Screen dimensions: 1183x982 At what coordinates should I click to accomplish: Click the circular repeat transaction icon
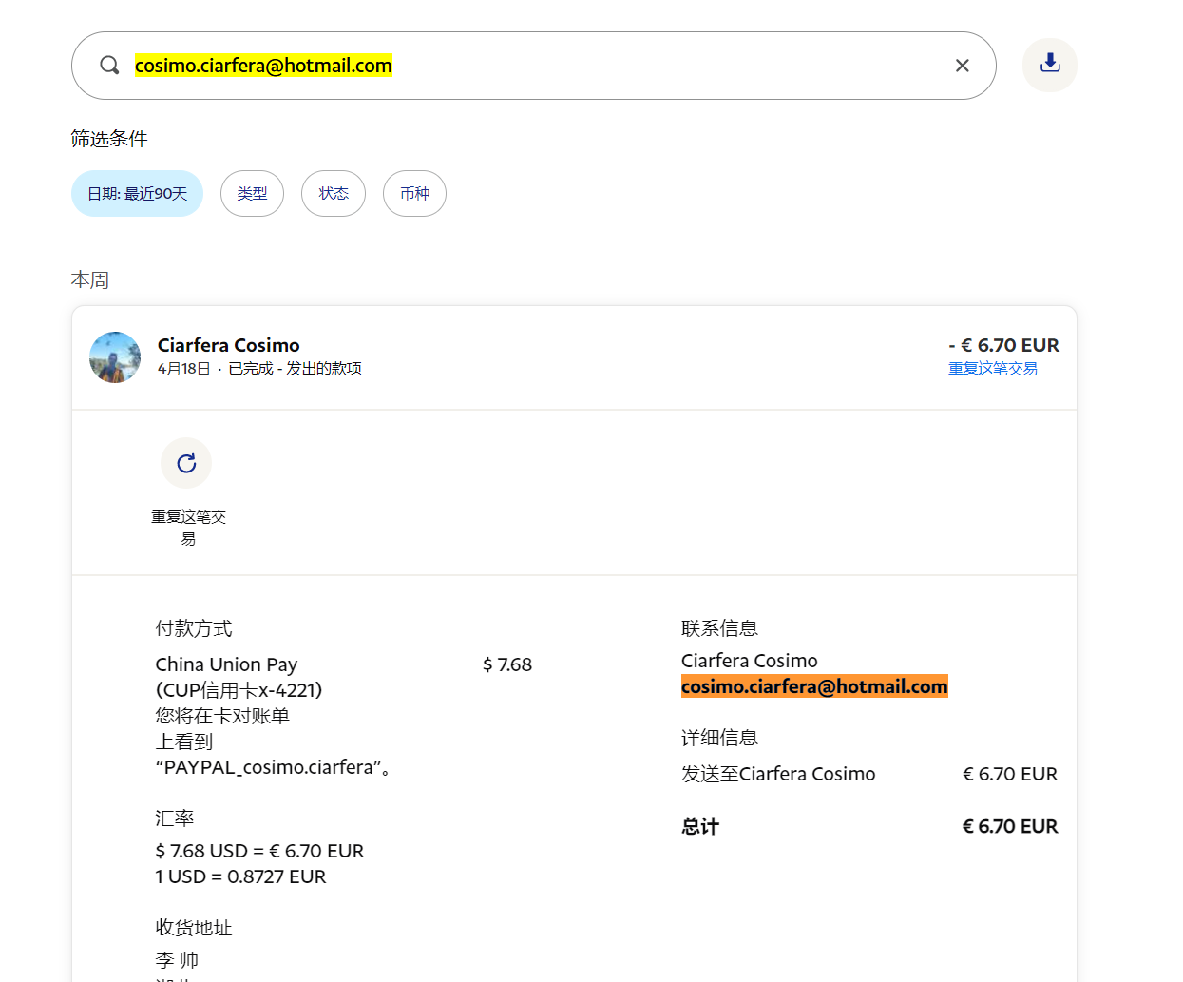click(x=186, y=463)
